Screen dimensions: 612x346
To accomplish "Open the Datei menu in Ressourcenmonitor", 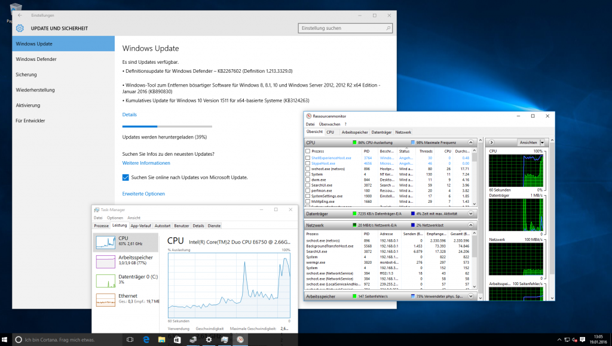I will pyautogui.click(x=310, y=124).
